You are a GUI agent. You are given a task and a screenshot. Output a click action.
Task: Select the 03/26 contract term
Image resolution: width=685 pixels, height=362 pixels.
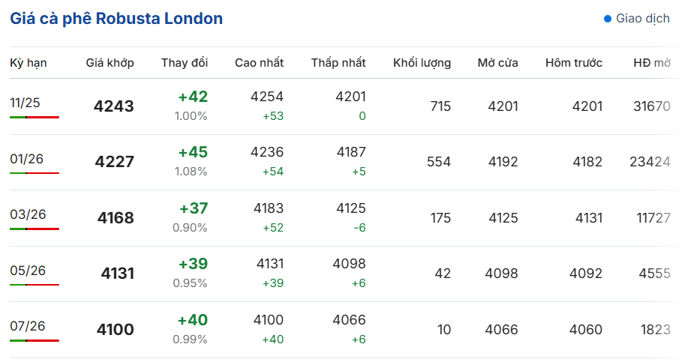coord(28,214)
